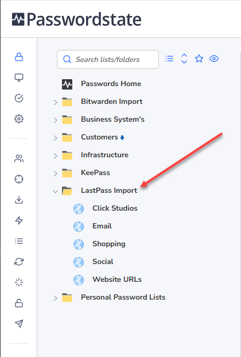241x357 pixels.
Task: Open the Social password list
Action: coord(103,262)
